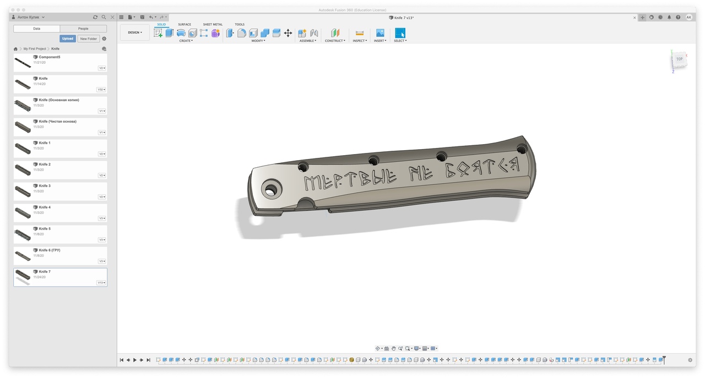
Task: Select the Move/Copy tool
Action: [288, 33]
